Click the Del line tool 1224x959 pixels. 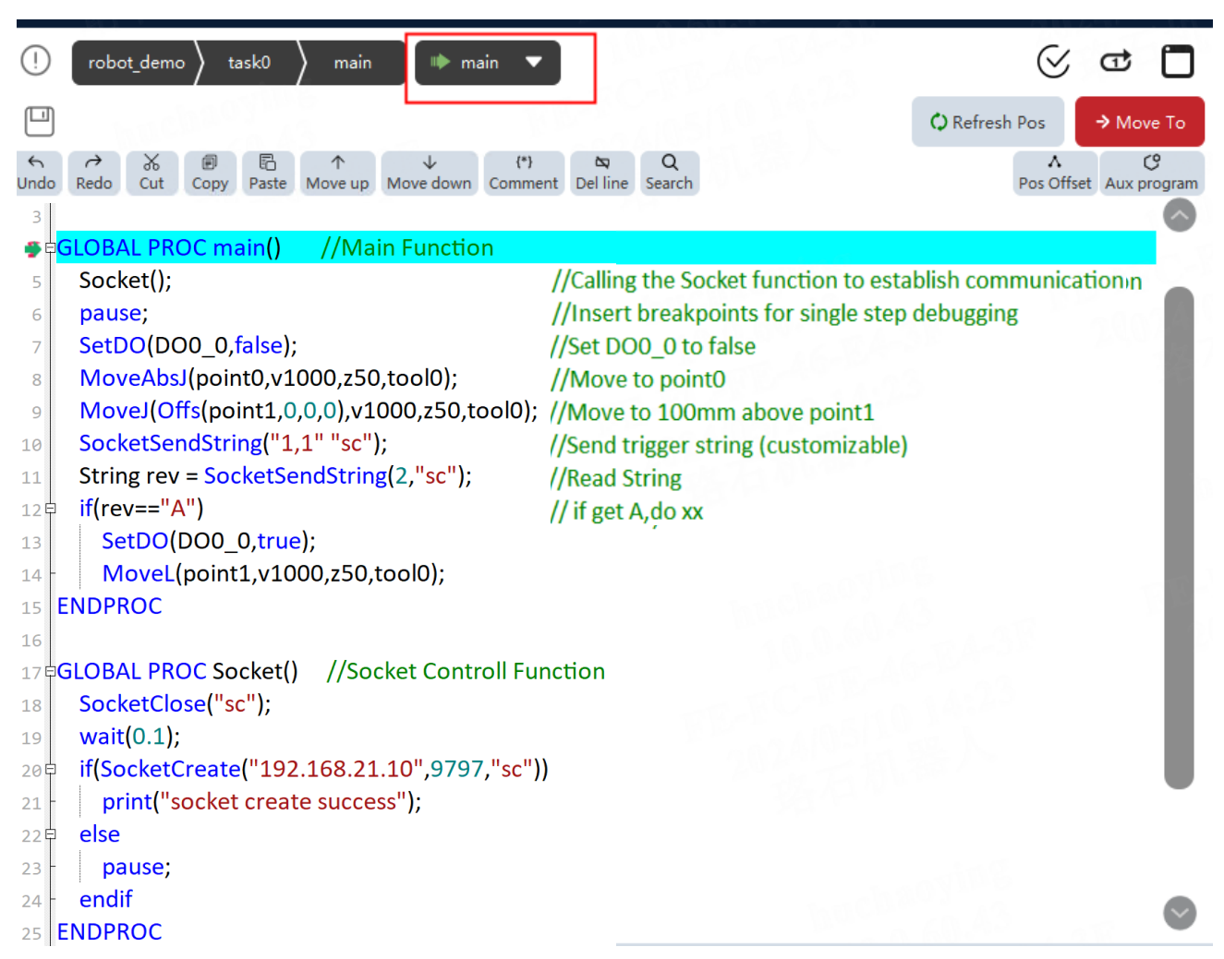(x=602, y=174)
